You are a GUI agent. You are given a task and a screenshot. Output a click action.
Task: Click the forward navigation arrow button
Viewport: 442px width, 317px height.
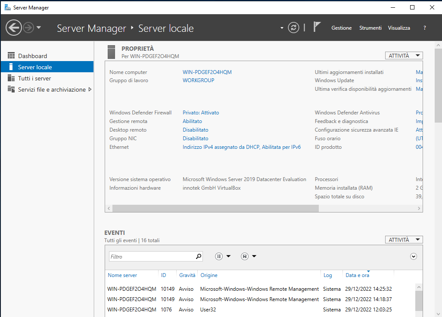click(x=28, y=28)
